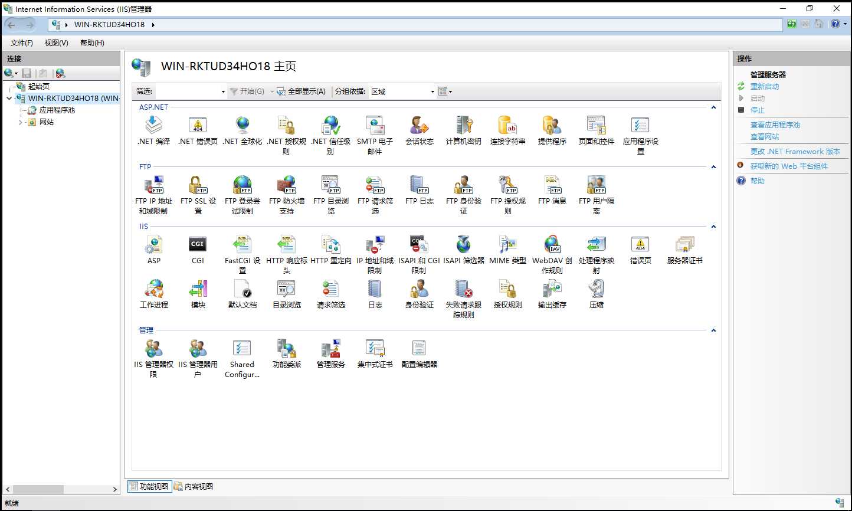
Task: Click the 查看应用程序池 link
Action: [775, 125]
